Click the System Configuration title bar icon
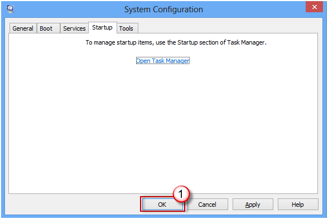Image resolution: width=328 pixels, height=219 pixels. 10,9
